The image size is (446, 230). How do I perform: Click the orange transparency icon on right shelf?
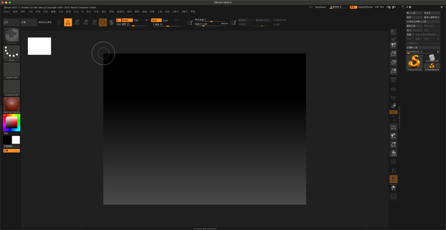tap(393, 179)
